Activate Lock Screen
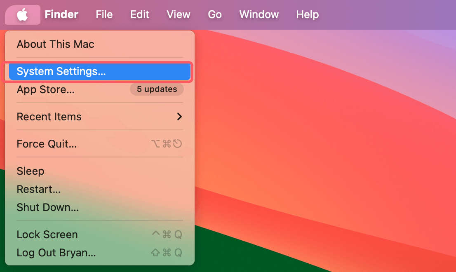This screenshot has height=272, width=456. (47, 234)
